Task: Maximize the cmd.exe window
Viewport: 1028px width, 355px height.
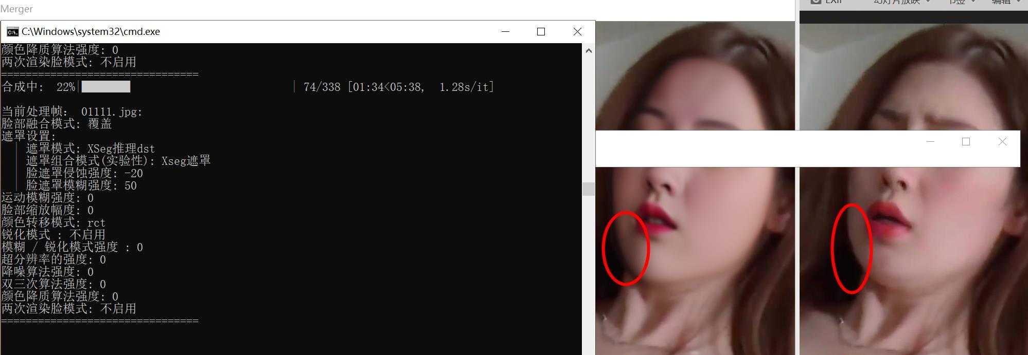Action: tap(541, 32)
